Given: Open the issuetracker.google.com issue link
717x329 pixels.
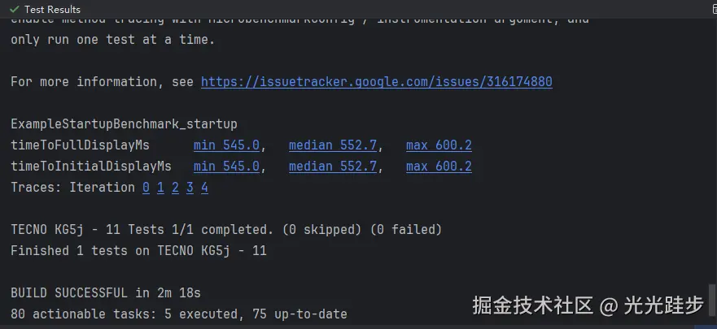Looking at the screenshot, I should pos(377,82).
